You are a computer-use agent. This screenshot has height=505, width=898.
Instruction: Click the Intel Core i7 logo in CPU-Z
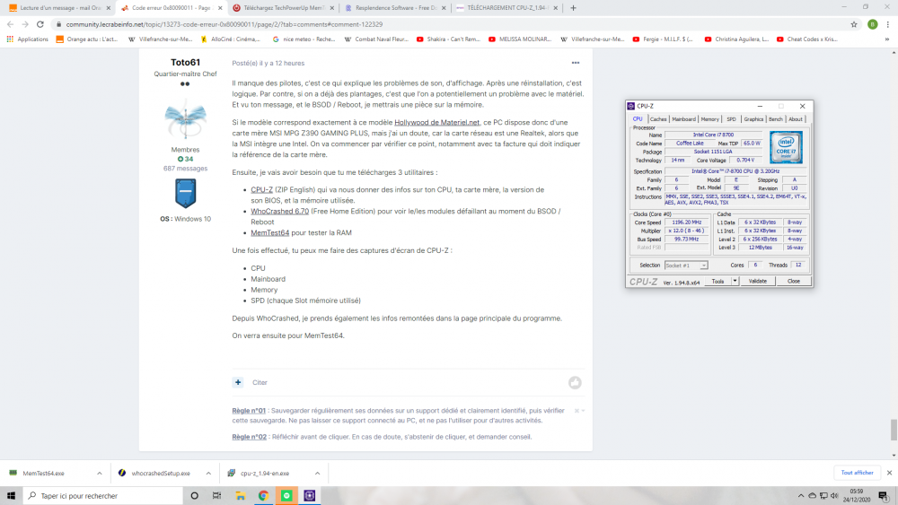point(786,147)
